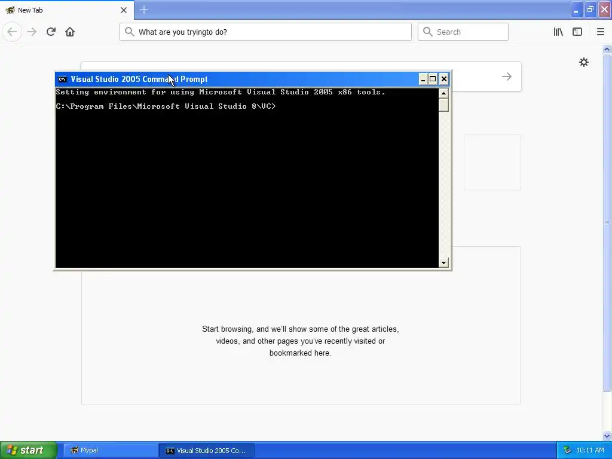Minimize the Visual Studio 2005 Command Prompt
The image size is (612, 459).
423,79
